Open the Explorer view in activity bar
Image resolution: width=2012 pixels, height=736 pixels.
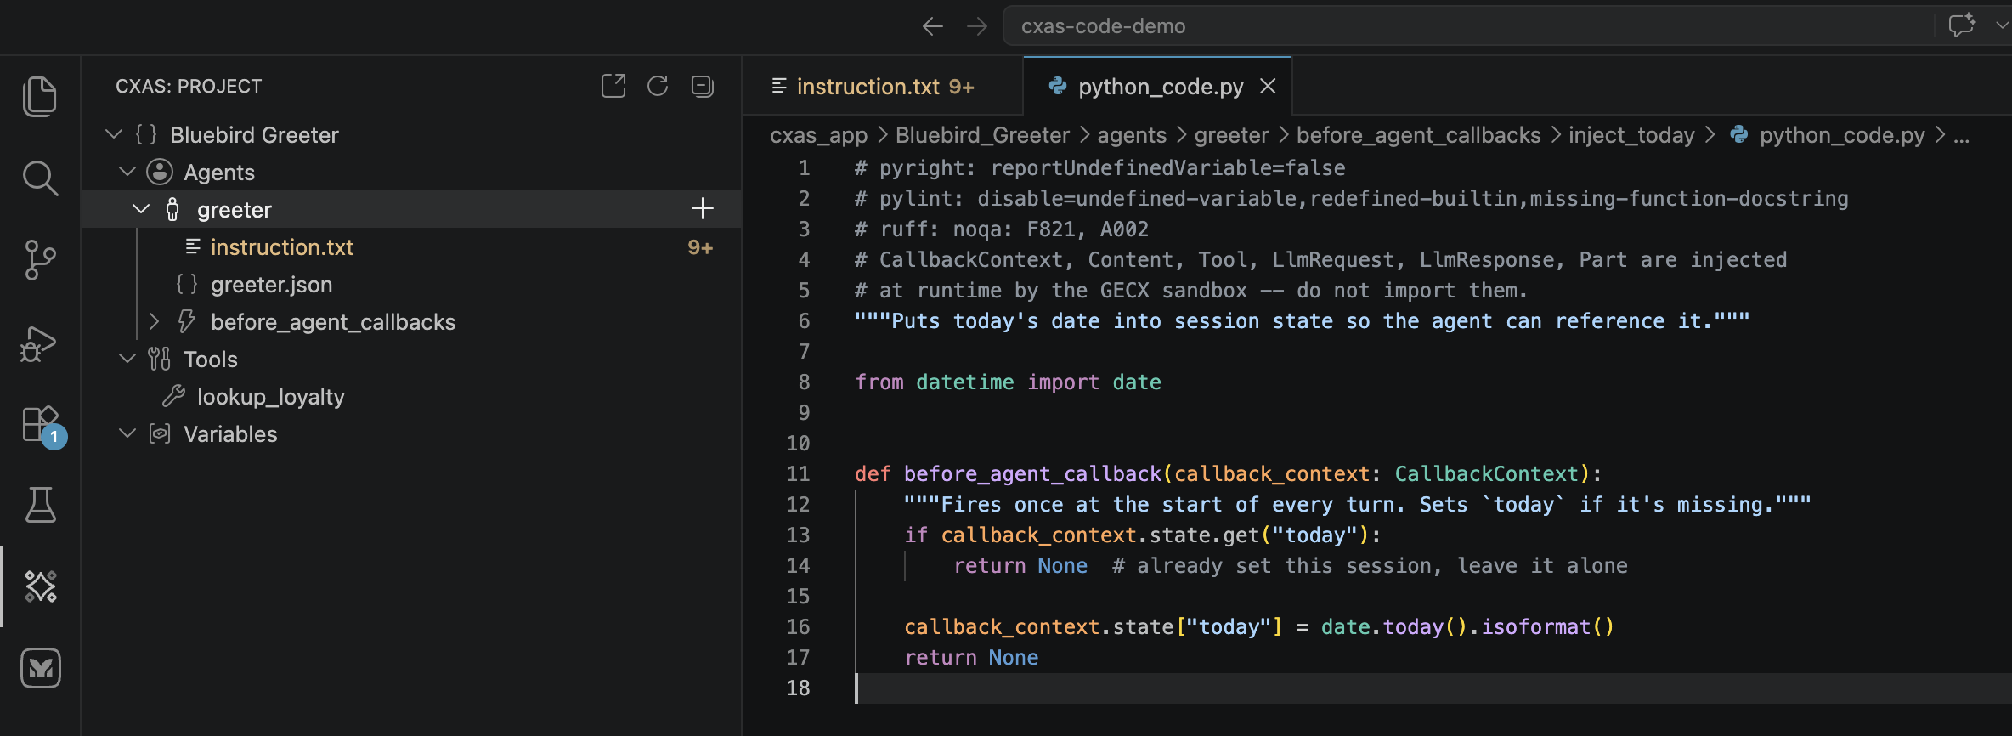tap(40, 96)
